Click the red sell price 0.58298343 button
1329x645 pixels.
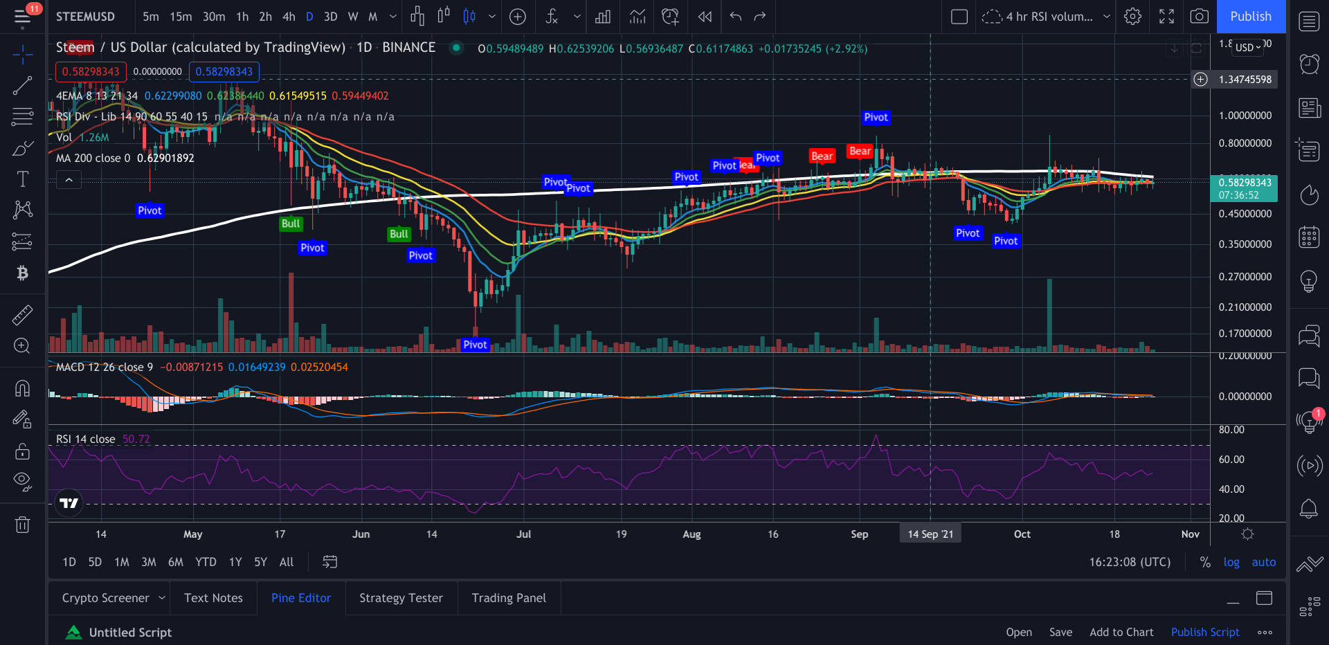coord(91,71)
